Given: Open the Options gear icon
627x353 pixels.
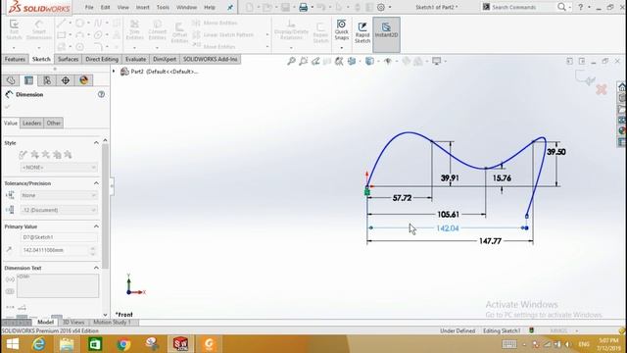Looking at the screenshot, I should [x=381, y=7].
